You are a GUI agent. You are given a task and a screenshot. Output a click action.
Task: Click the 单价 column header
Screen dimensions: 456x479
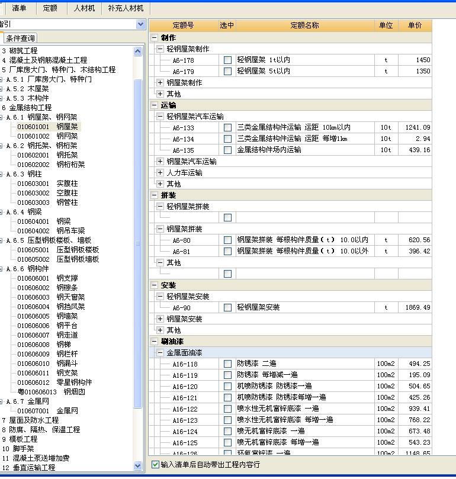[x=415, y=25]
